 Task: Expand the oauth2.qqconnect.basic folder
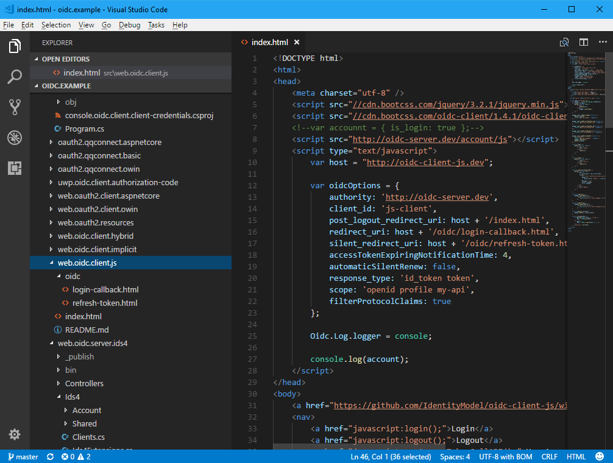tap(51, 155)
